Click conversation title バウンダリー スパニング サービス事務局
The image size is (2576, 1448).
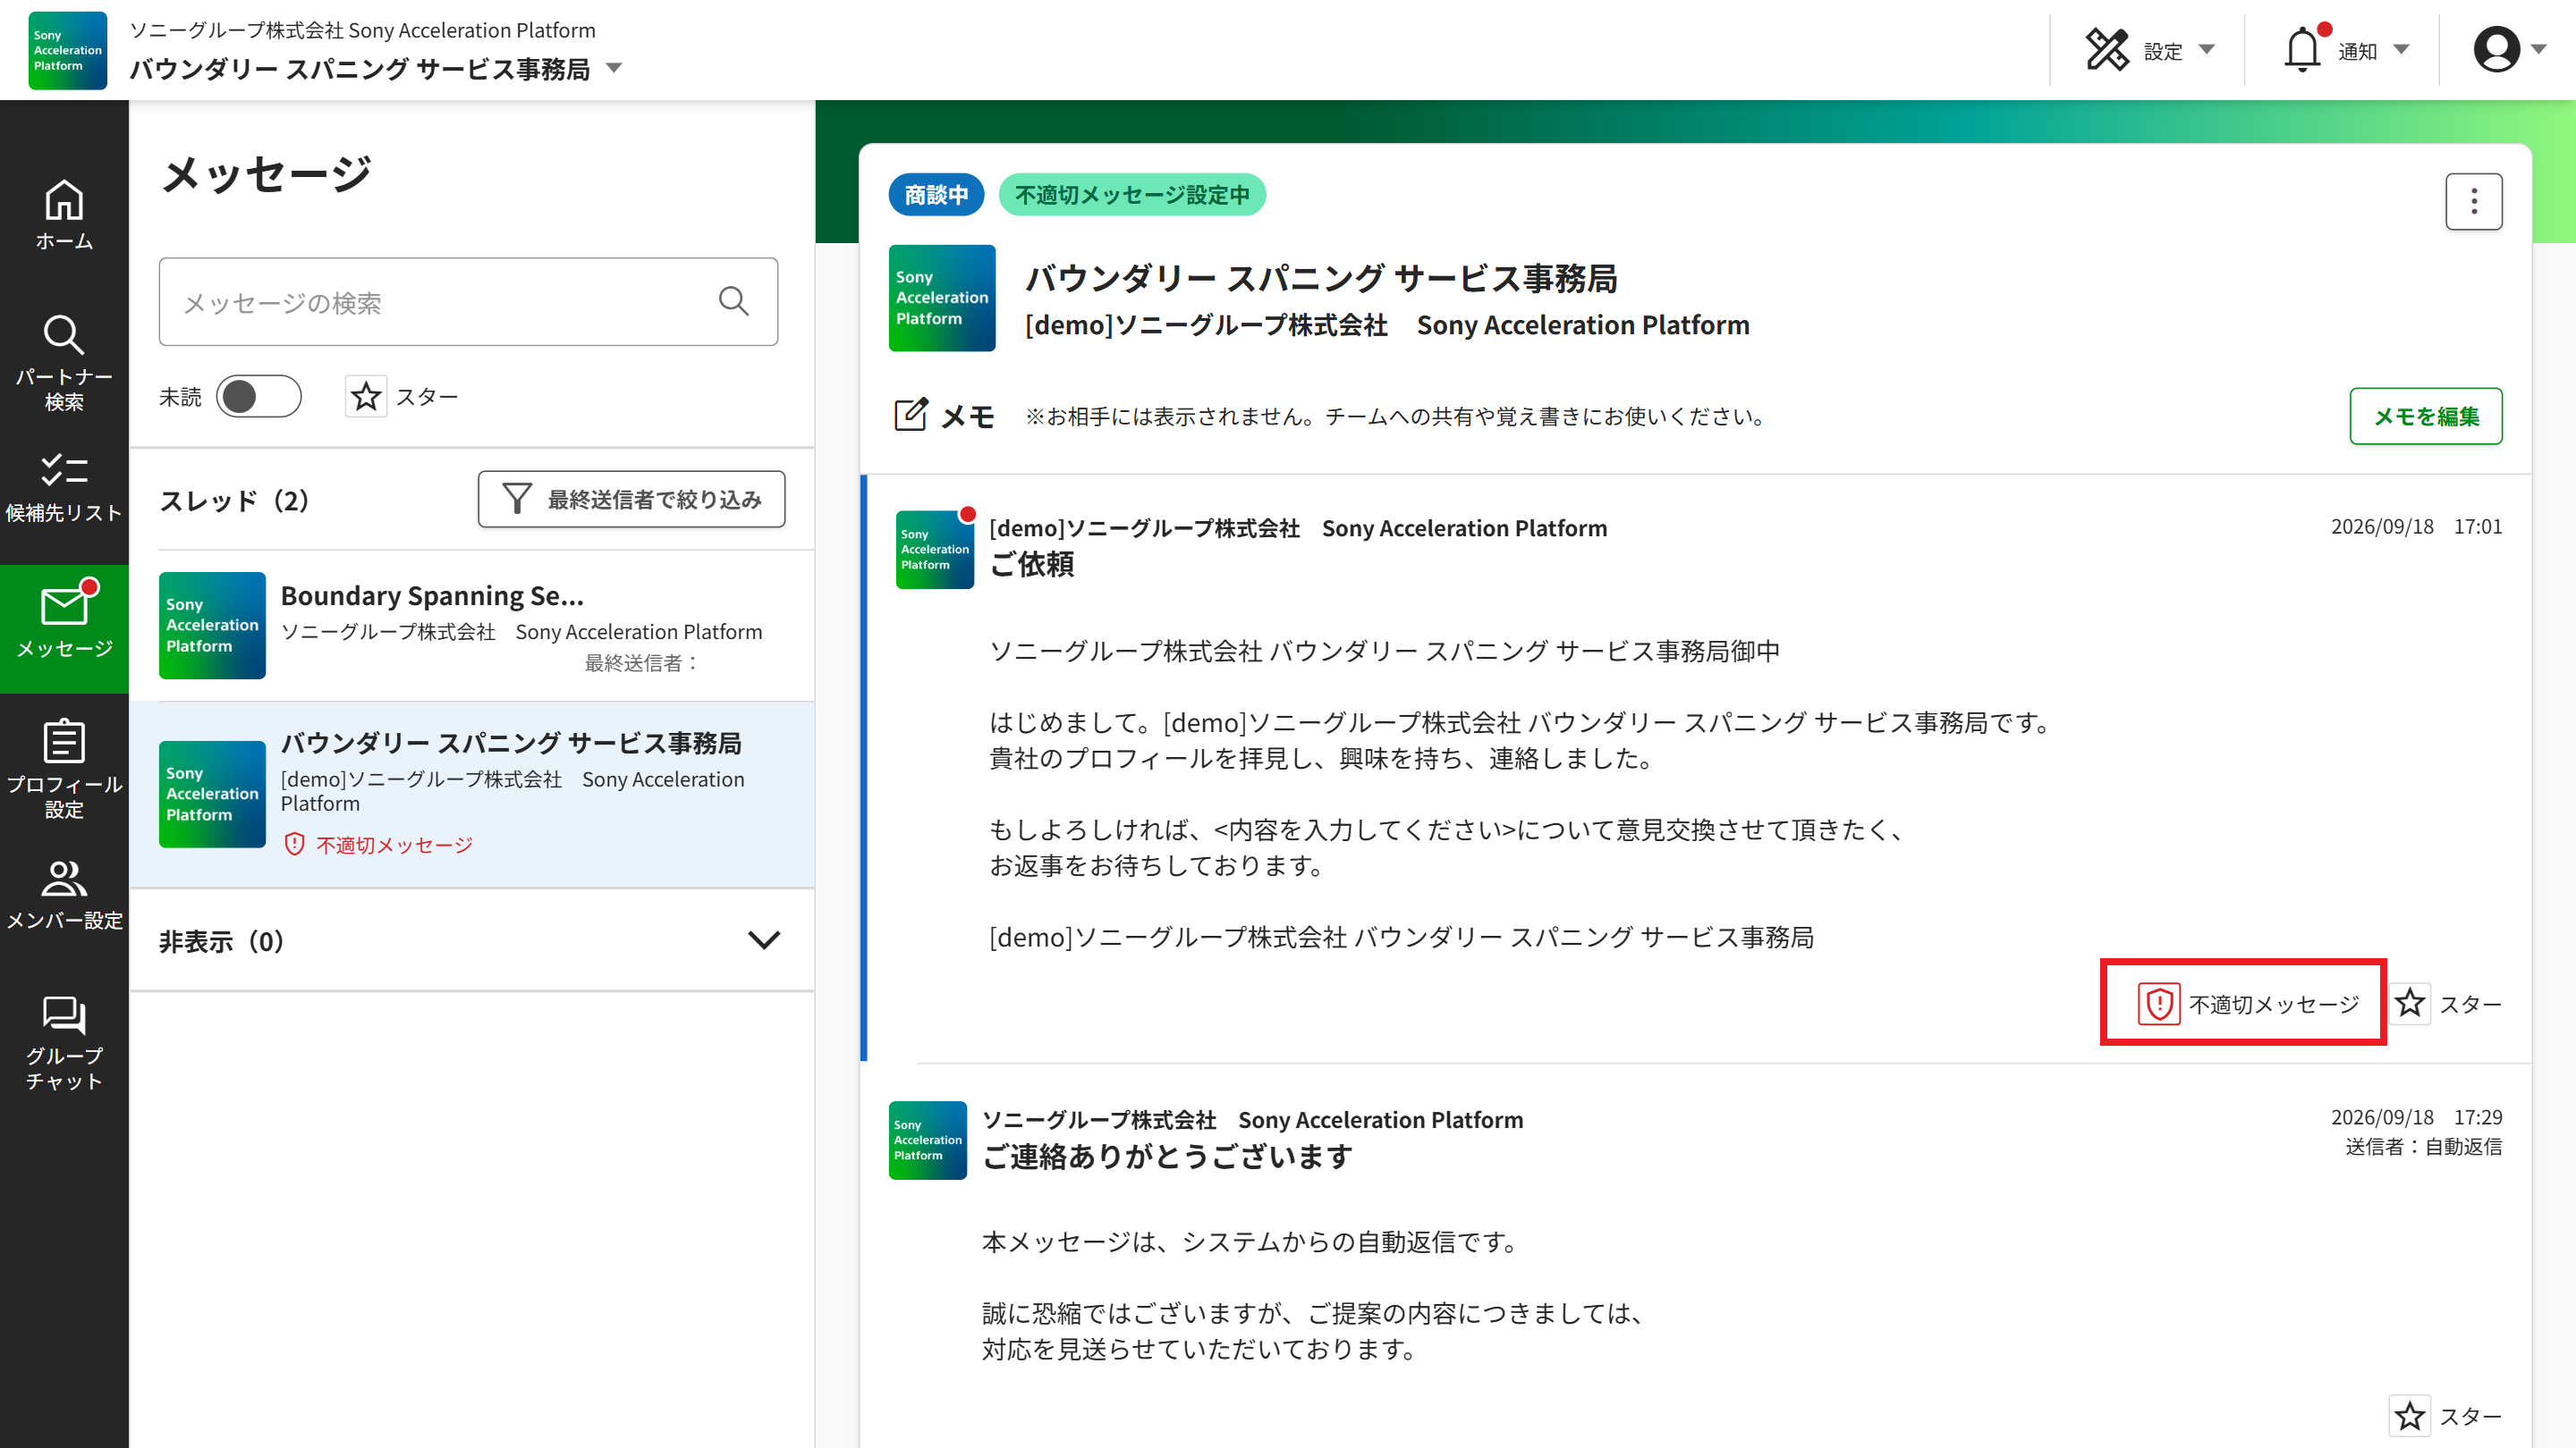coord(1321,278)
